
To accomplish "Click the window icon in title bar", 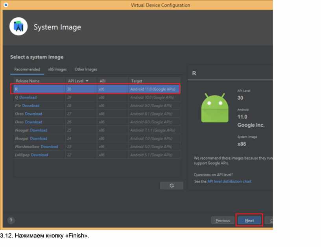I will 6,5.
